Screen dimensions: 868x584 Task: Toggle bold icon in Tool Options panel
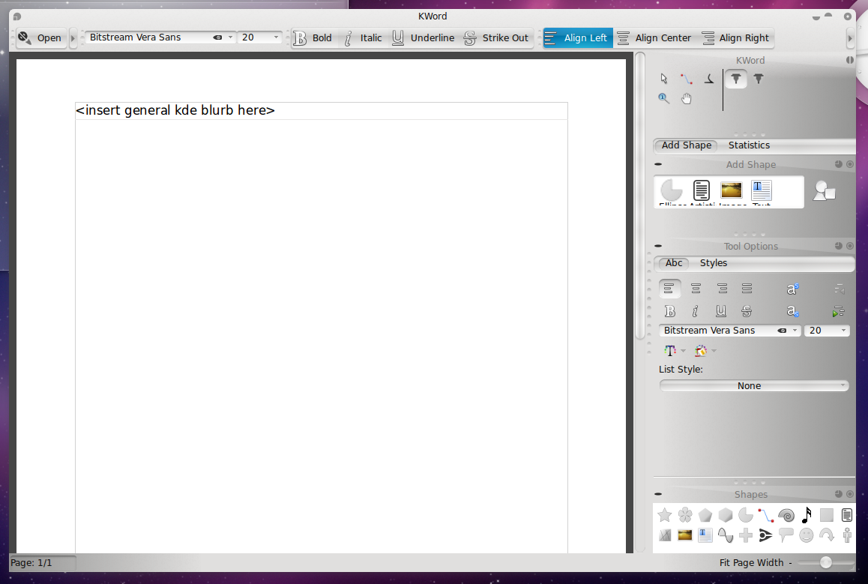pos(670,312)
